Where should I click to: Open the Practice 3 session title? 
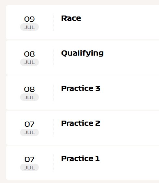pyautogui.click(x=81, y=88)
